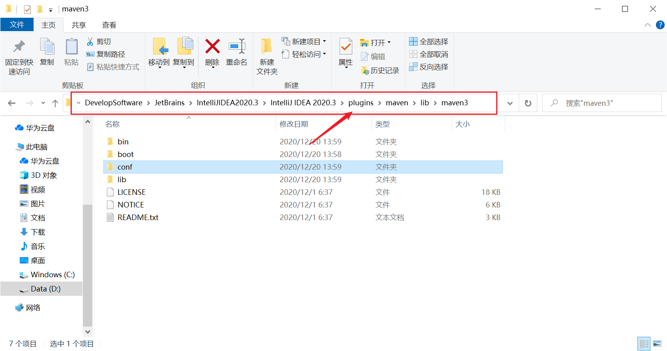The height and width of the screenshot is (351, 667).
Task: Click the red X Delete icon
Action: click(x=212, y=47)
